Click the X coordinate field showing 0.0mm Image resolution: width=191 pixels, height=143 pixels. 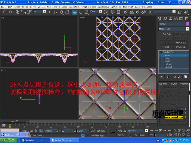click(x=51, y=131)
